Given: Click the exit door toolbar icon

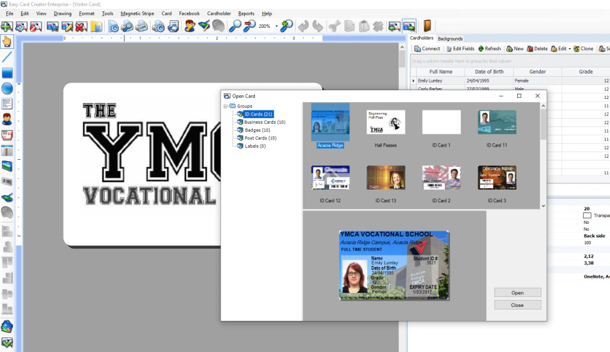Looking at the screenshot, I should pos(427,26).
